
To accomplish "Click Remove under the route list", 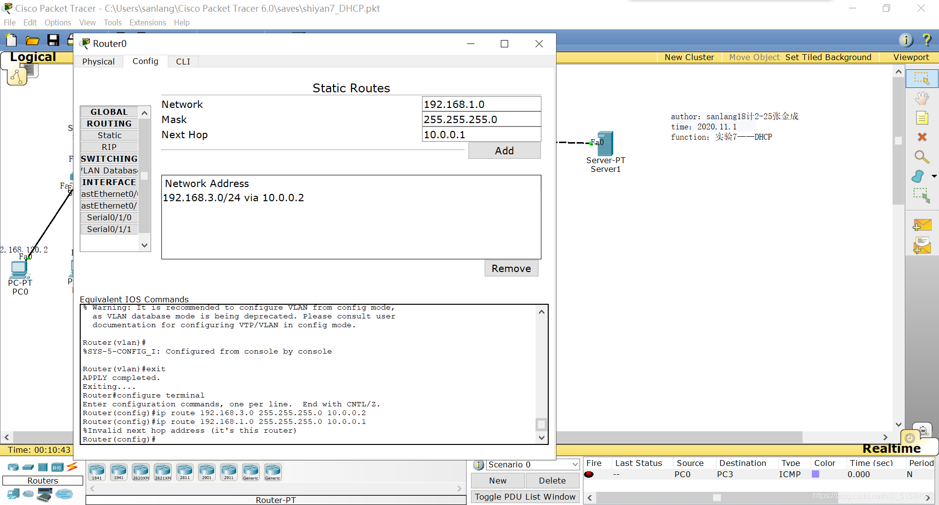I will point(511,268).
